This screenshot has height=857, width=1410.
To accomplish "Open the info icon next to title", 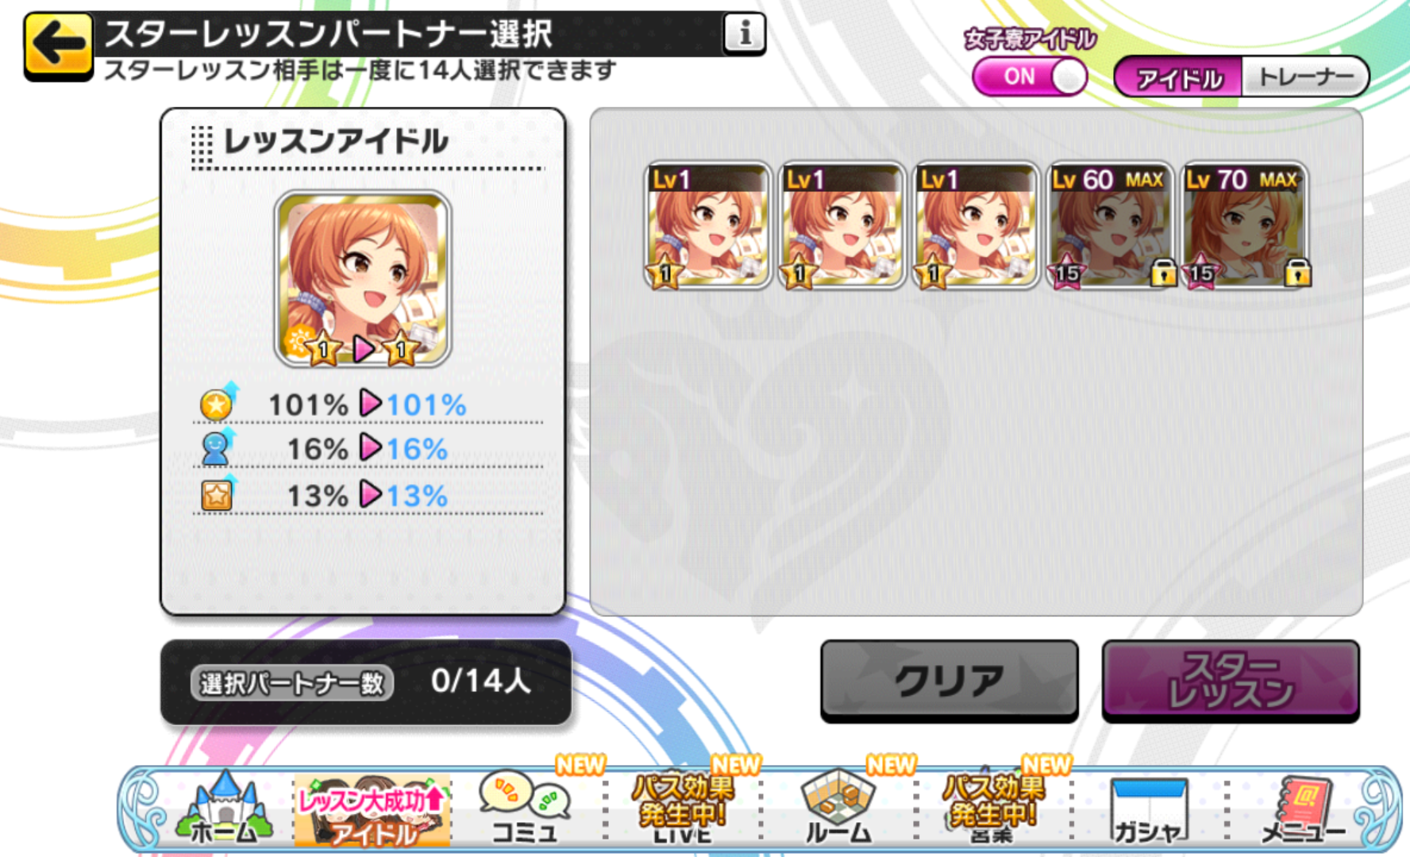I will pyautogui.click(x=744, y=34).
